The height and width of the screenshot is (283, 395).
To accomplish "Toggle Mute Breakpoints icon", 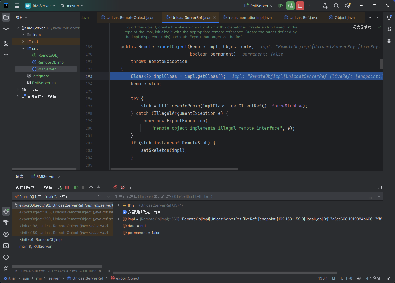I will [123, 187].
